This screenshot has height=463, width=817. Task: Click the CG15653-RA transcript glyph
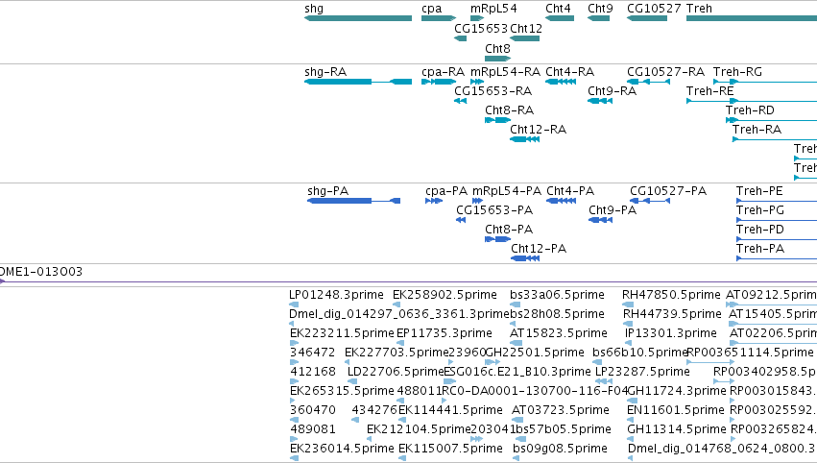click(x=461, y=101)
